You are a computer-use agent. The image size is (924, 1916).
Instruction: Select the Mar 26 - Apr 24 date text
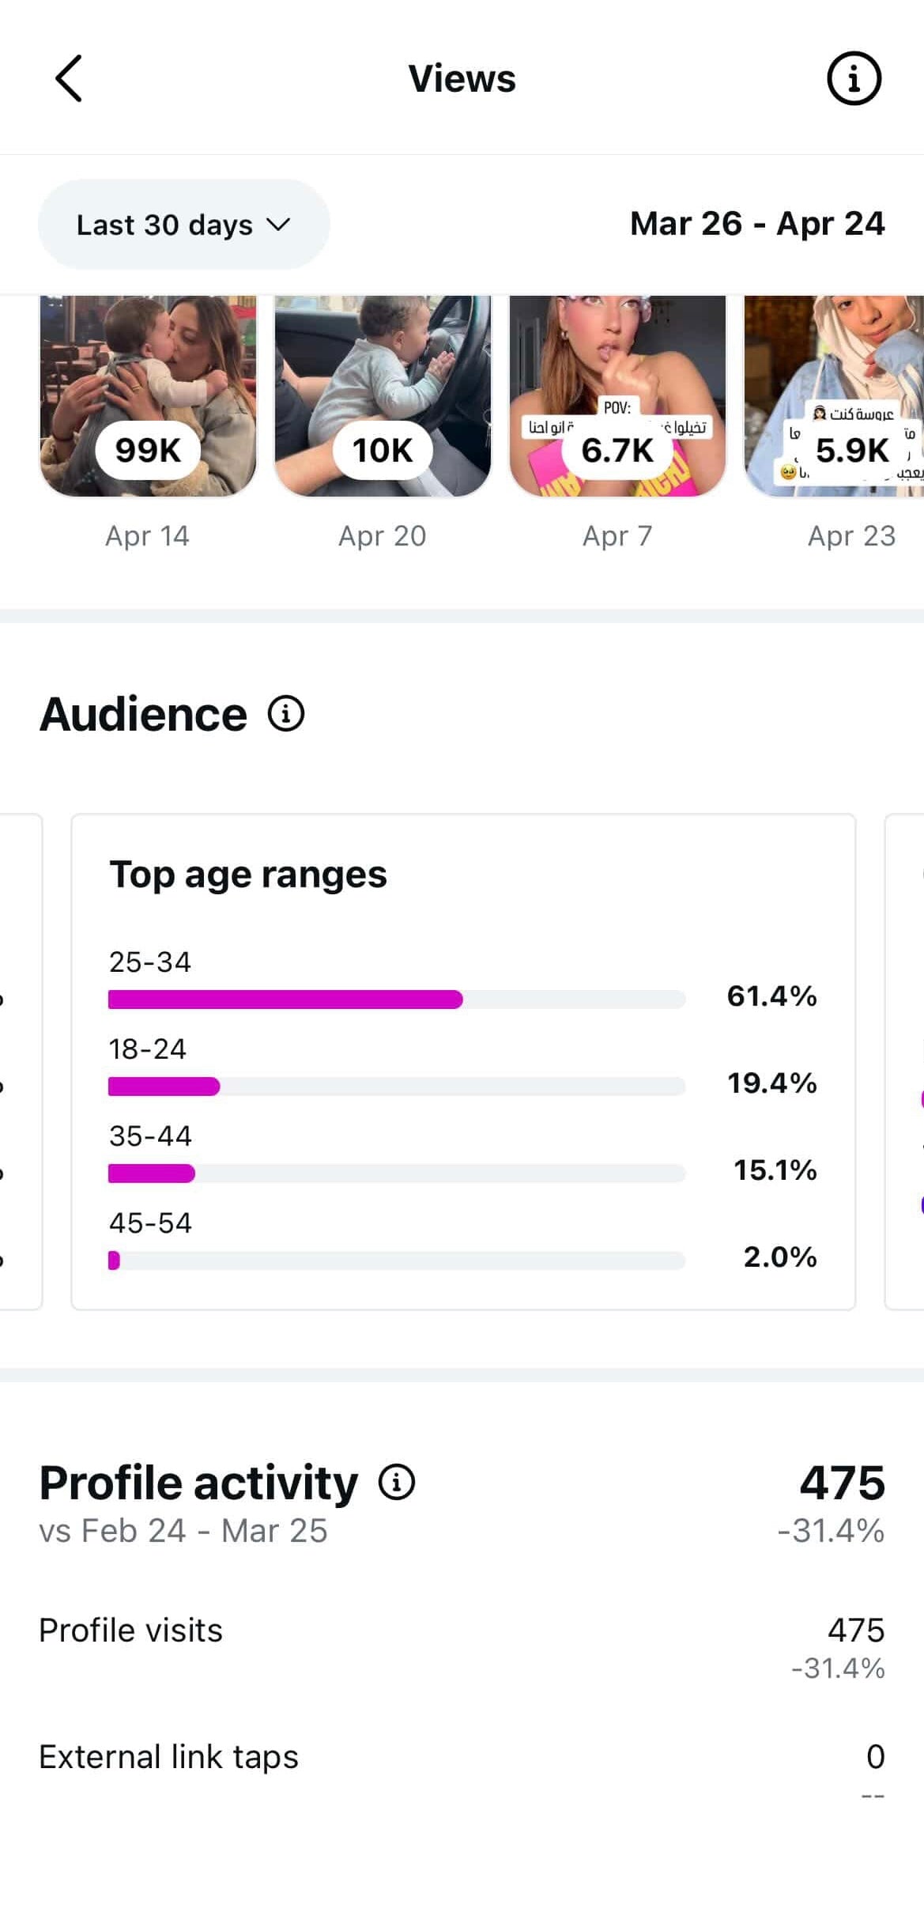(x=757, y=224)
